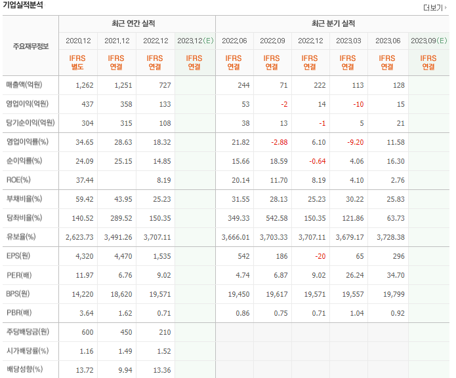
Task: Click the 210 dividend per share value
Action: pos(165,332)
